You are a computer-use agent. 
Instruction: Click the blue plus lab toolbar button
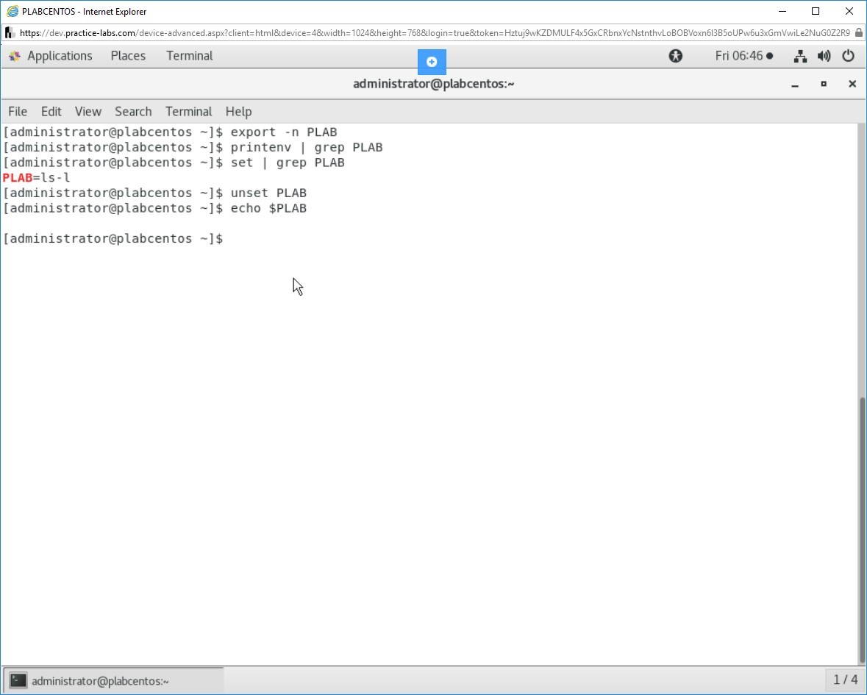point(432,62)
